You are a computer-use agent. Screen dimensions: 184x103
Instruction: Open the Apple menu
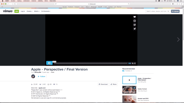3,1
